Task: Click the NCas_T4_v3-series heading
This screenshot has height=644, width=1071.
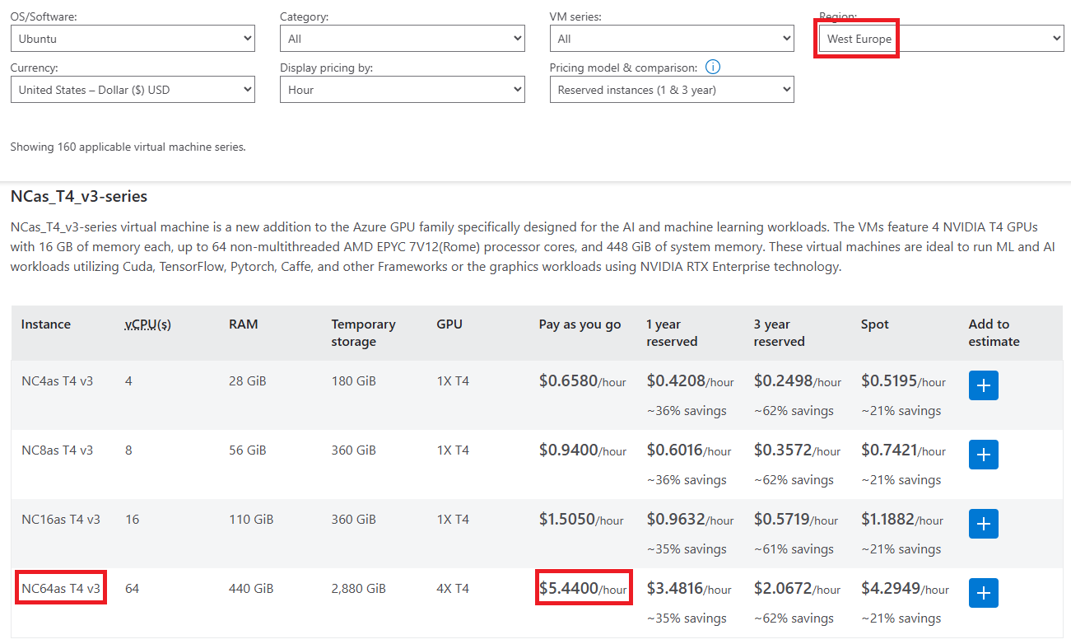Action: click(79, 197)
